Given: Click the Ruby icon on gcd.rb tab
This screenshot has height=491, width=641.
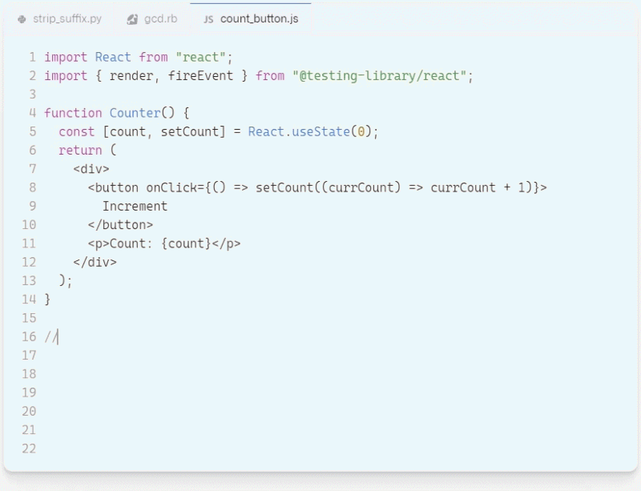Looking at the screenshot, I should [132, 19].
